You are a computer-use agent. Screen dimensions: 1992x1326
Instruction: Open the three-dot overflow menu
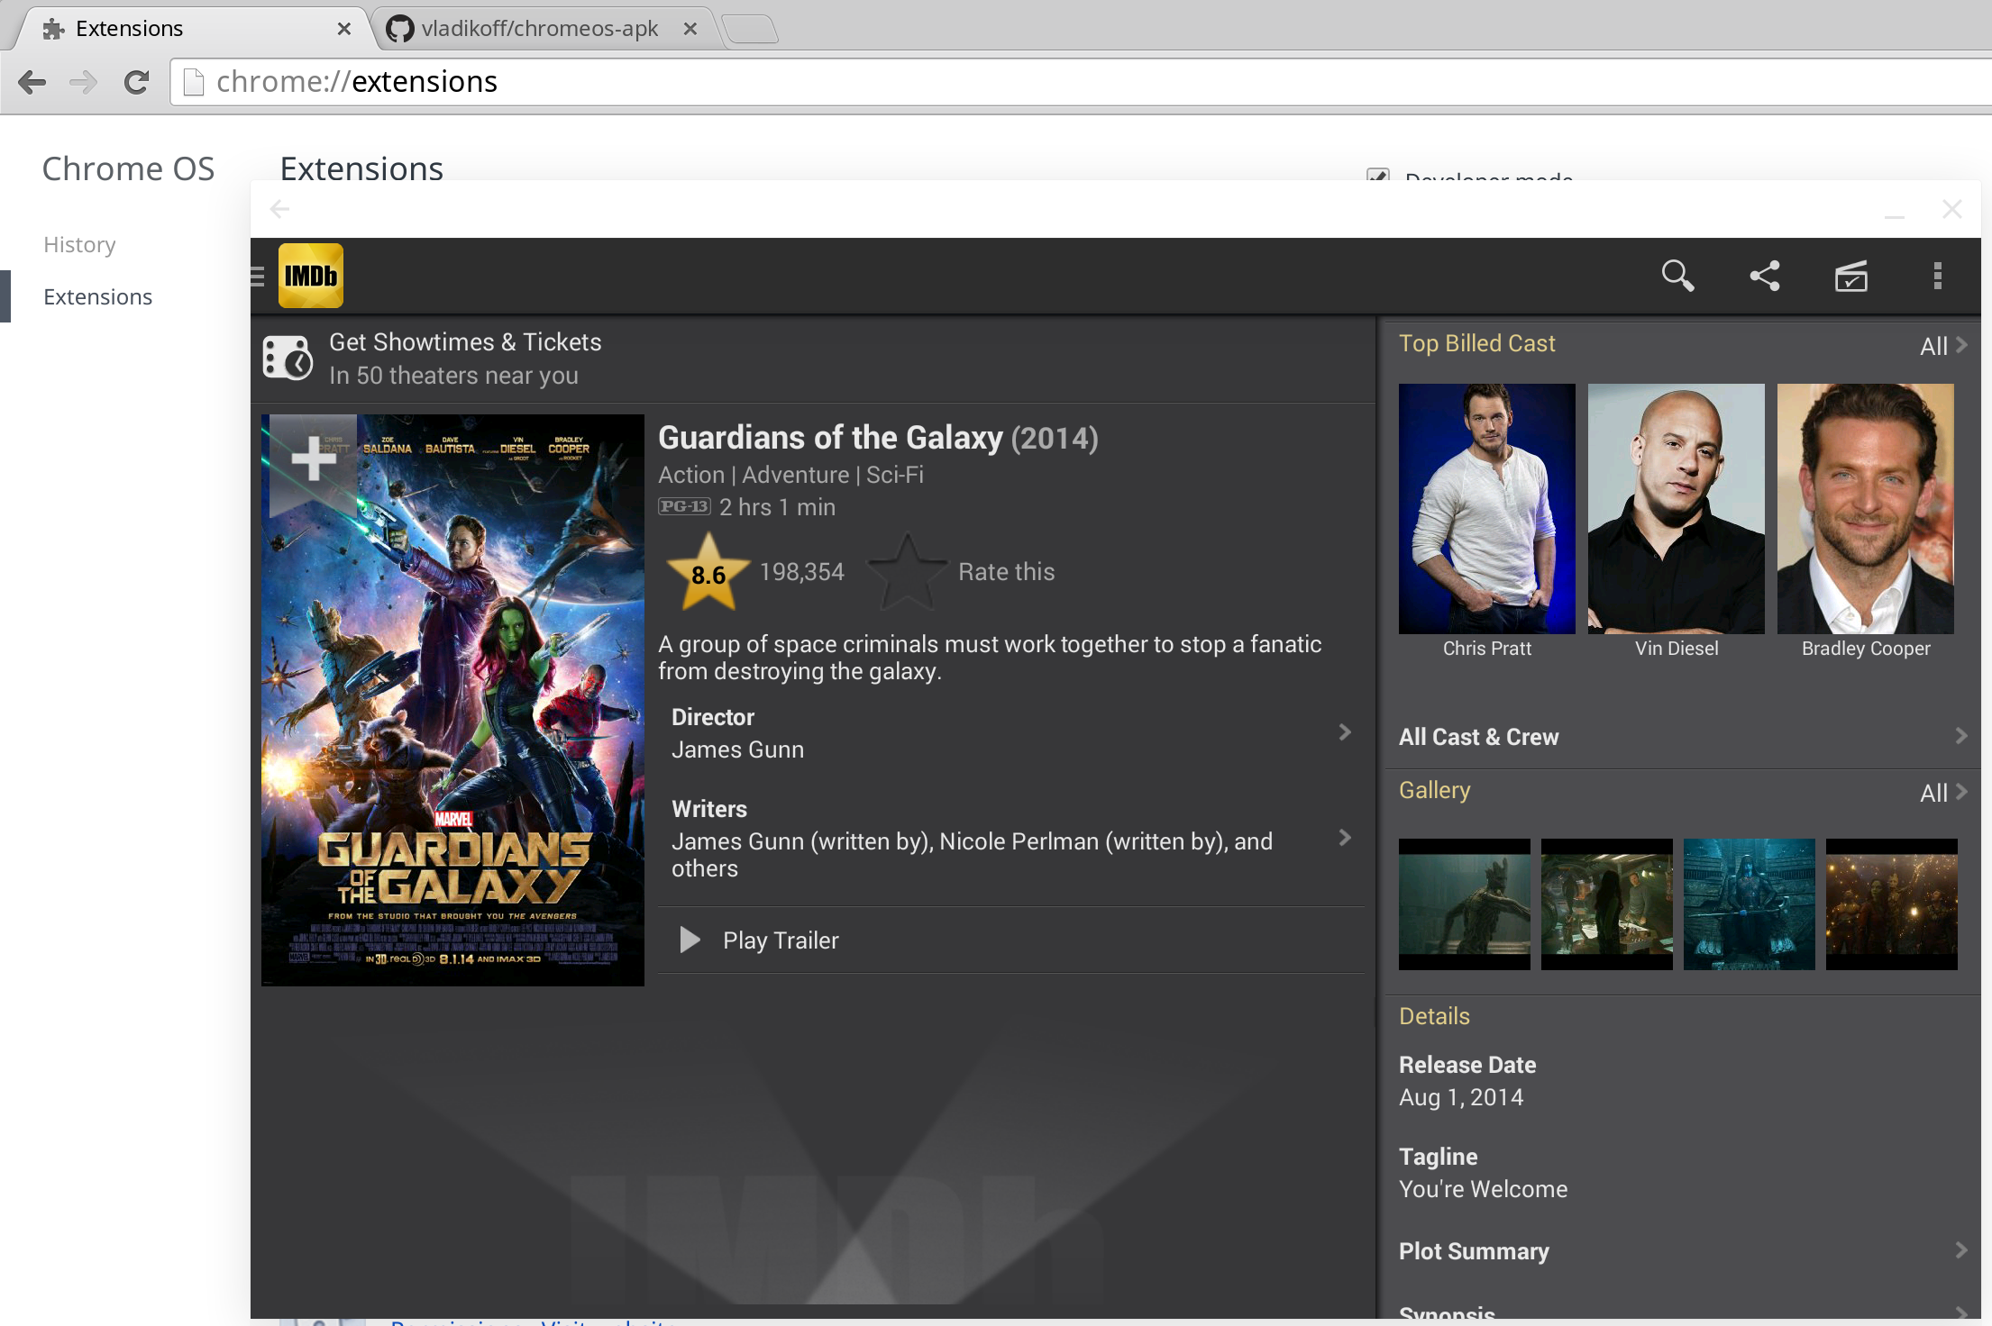click(x=1937, y=276)
